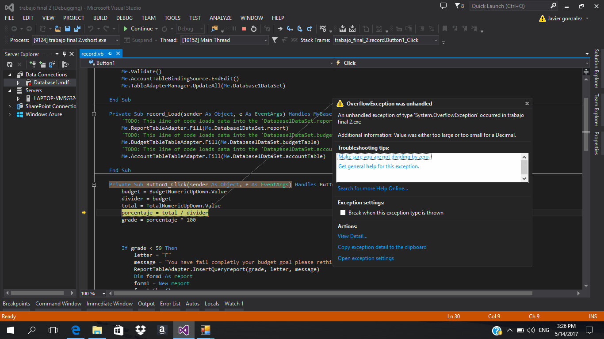Open the ANALYZE menu
Screen dimensions: 604x339
pos(221,18)
